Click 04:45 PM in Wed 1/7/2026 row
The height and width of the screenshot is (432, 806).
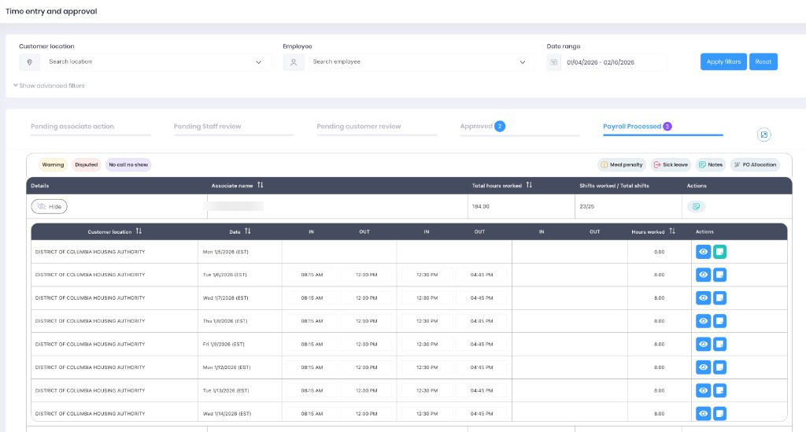482,298
